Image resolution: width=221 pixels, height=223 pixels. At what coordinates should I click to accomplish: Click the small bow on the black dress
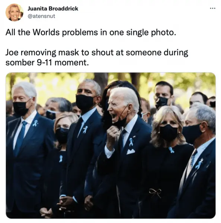[155, 193]
